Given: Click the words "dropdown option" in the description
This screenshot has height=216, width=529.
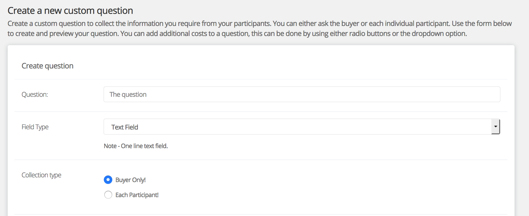Looking at the screenshot, I should click(x=439, y=34).
